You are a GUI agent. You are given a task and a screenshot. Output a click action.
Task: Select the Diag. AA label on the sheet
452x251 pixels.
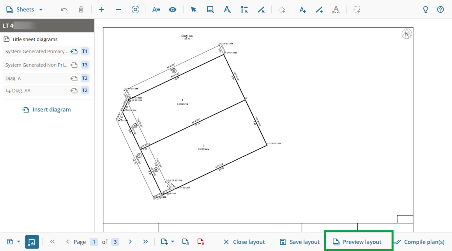(x=187, y=36)
